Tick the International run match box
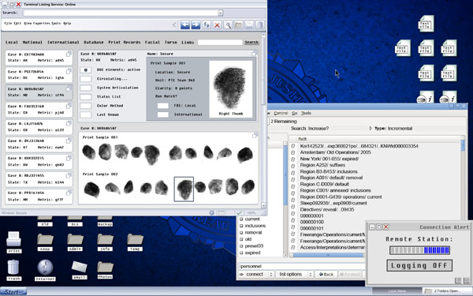 tap(163, 114)
